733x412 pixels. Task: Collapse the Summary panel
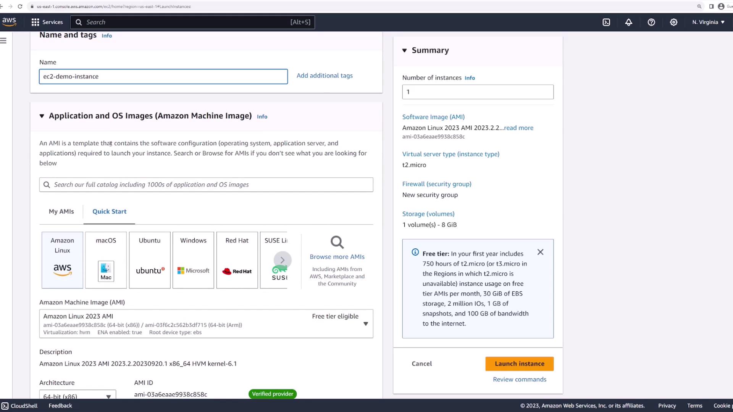(405, 50)
